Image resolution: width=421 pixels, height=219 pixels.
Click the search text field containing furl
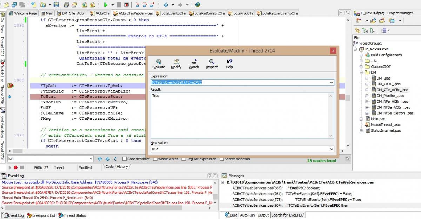pyautogui.click(x=50, y=159)
